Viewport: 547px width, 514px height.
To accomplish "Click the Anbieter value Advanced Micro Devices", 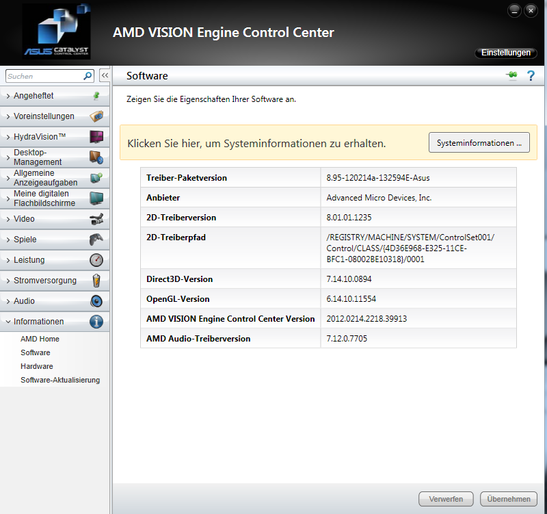I will pyautogui.click(x=379, y=198).
